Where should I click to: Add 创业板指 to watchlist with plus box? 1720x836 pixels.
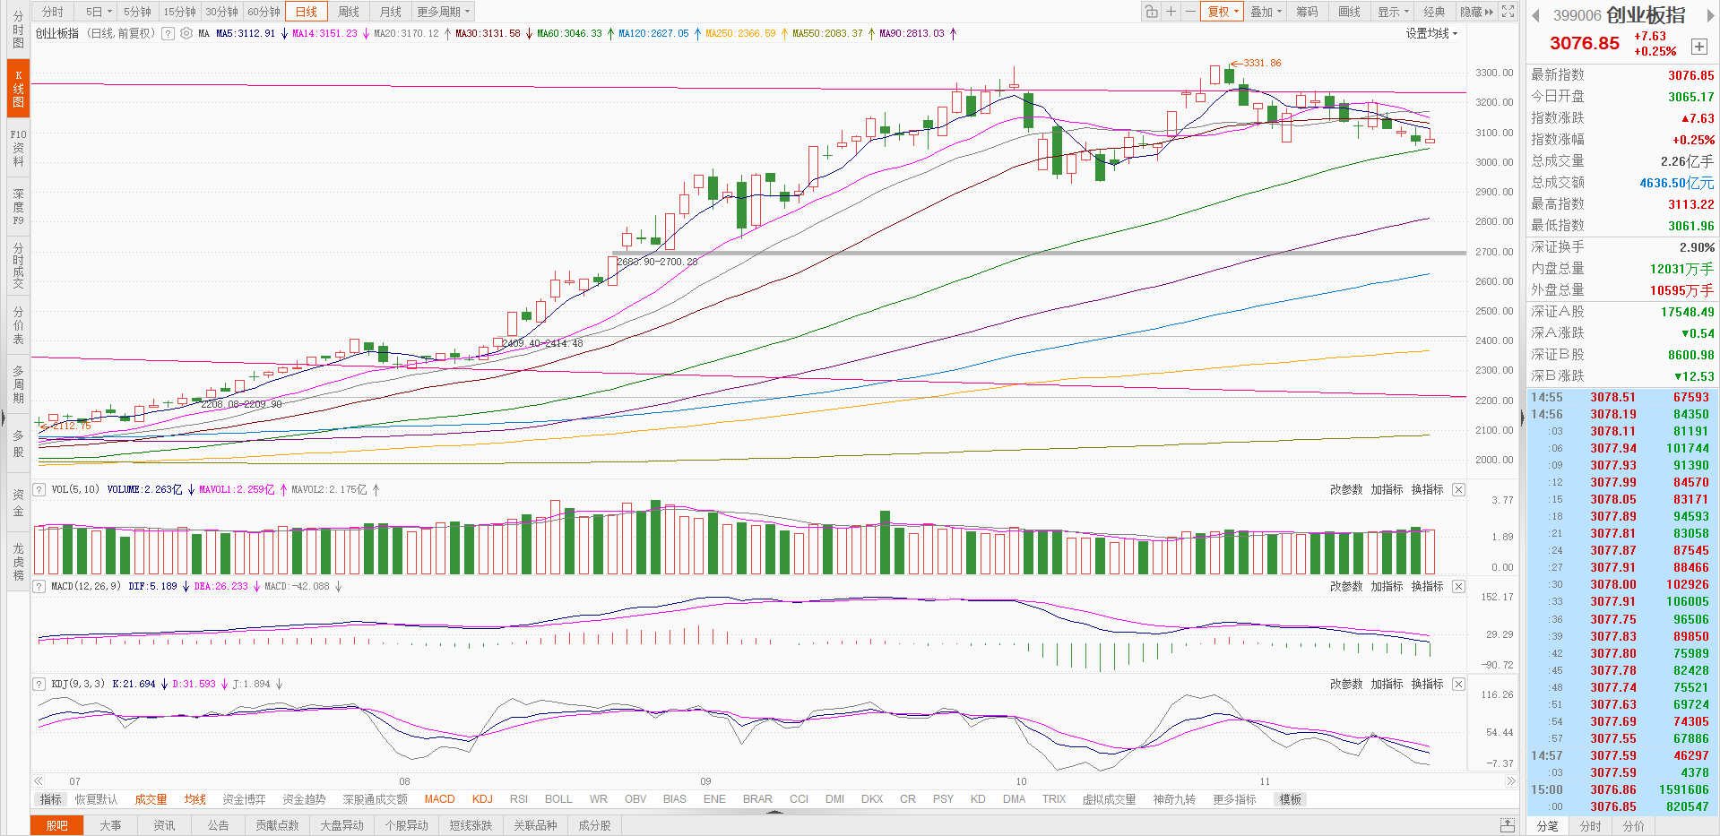(x=1698, y=47)
